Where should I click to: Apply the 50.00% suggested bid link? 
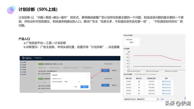coord(166,94)
